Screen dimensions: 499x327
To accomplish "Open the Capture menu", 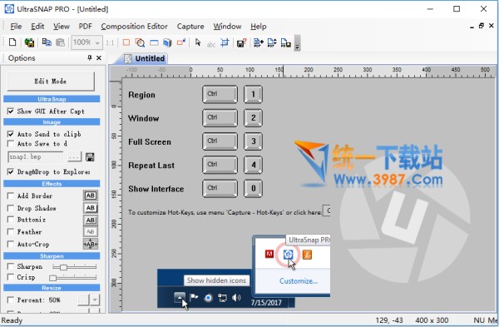I will coord(190,27).
